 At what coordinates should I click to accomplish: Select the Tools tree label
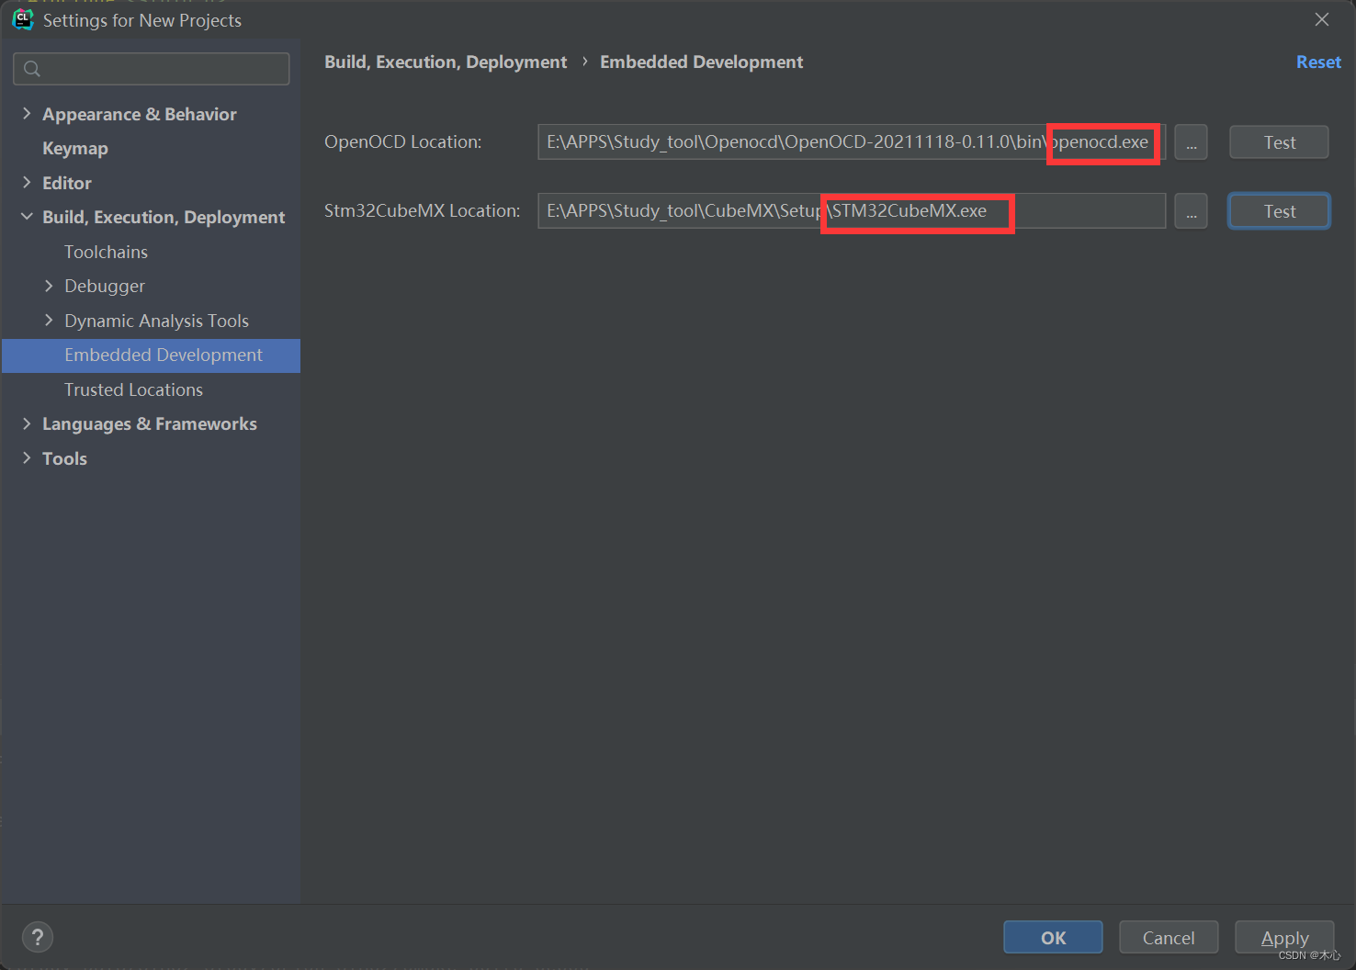click(64, 458)
